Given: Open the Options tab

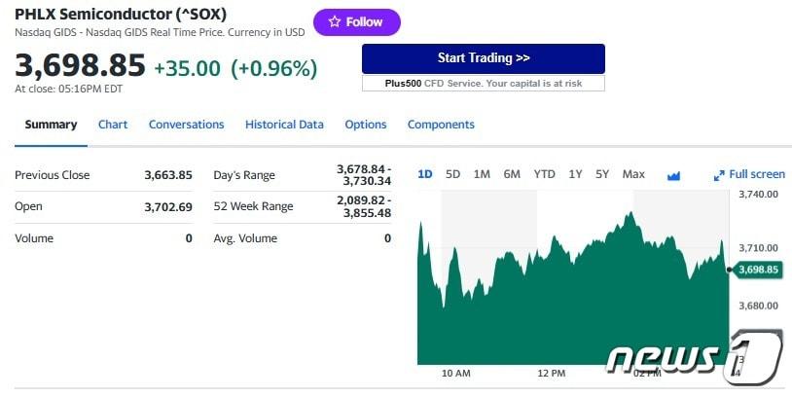Looking at the screenshot, I should [366, 125].
